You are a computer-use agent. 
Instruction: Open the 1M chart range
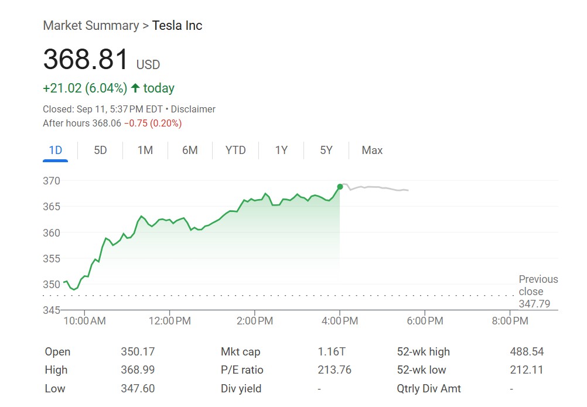coord(145,151)
